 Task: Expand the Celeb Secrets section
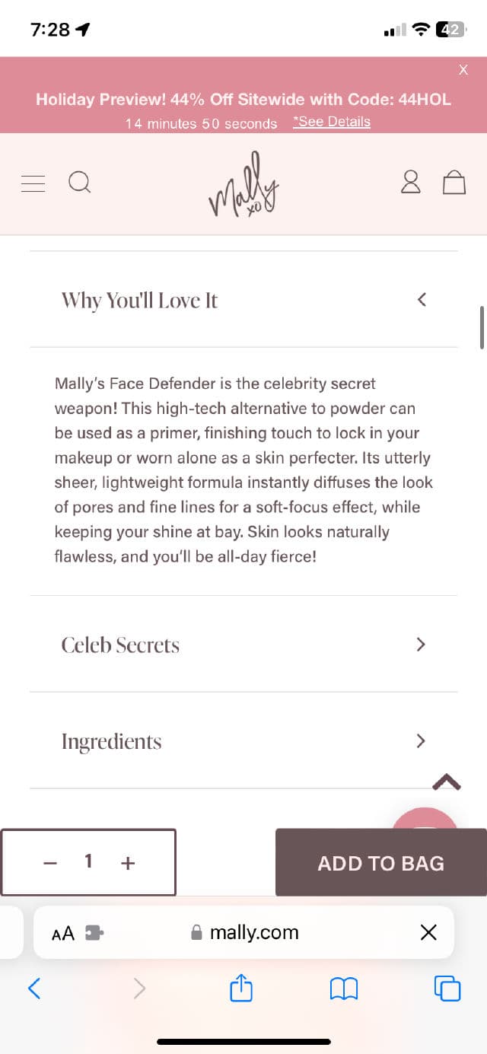tap(420, 644)
